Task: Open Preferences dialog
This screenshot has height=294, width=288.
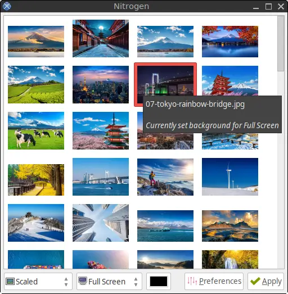Action: click(214, 281)
